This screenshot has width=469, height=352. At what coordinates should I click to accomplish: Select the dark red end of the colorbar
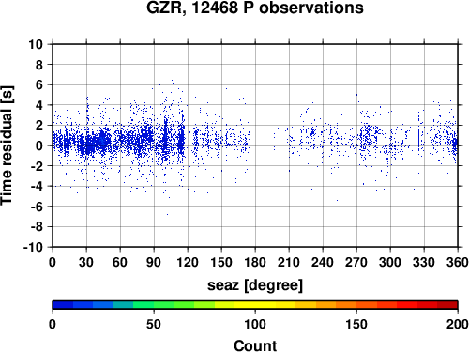(447, 305)
